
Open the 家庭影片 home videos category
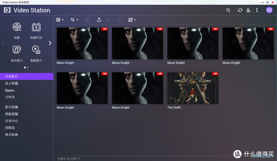[x=36, y=54]
